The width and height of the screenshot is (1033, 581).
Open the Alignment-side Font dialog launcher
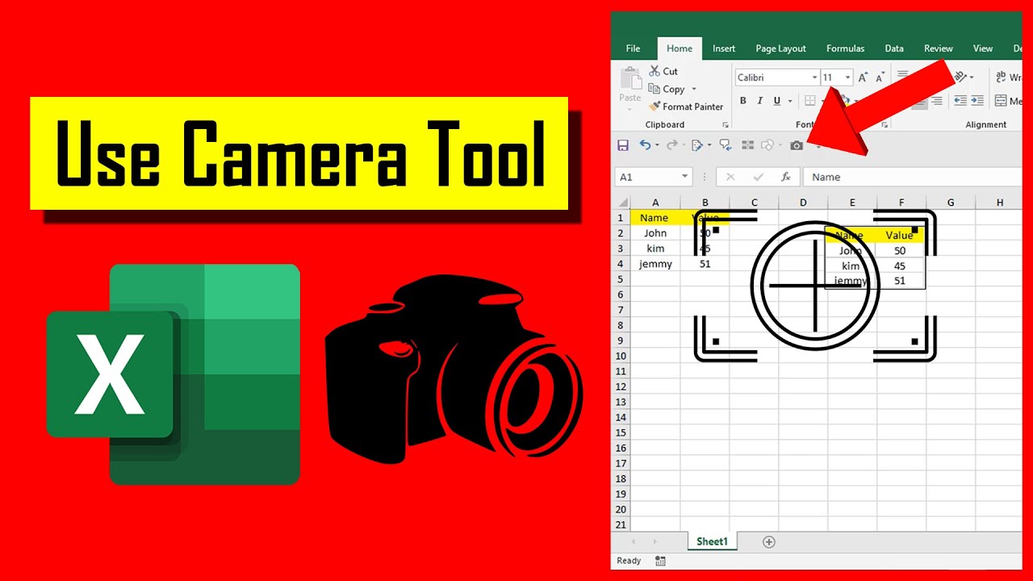(885, 125)
